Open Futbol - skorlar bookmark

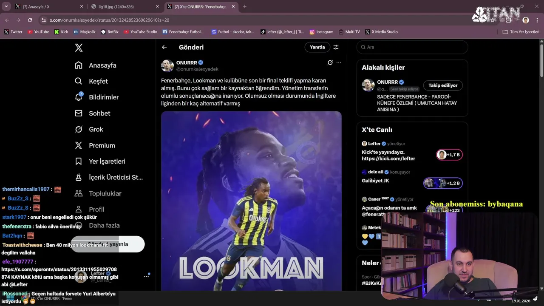(233, 32)
